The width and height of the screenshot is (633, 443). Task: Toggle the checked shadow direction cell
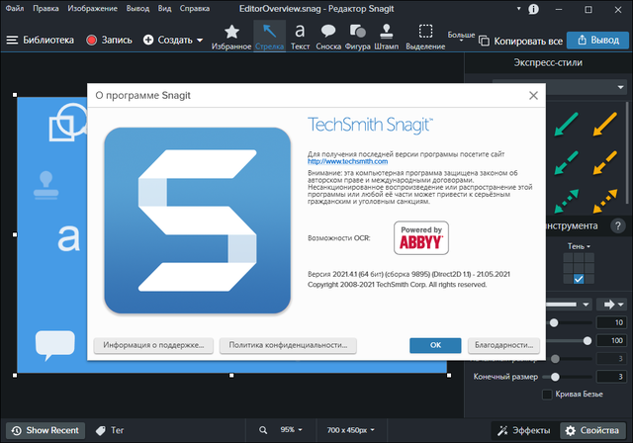579,279
